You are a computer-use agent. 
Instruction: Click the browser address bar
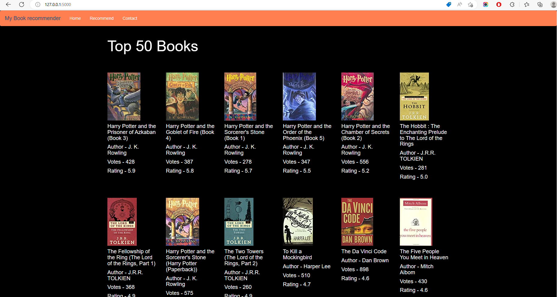[x=180, y=4]
